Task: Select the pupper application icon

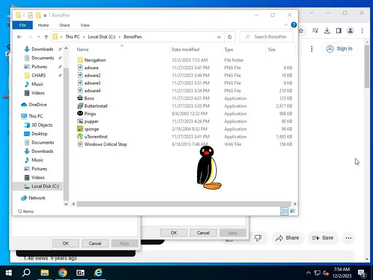Action: (x=80, y=121)
